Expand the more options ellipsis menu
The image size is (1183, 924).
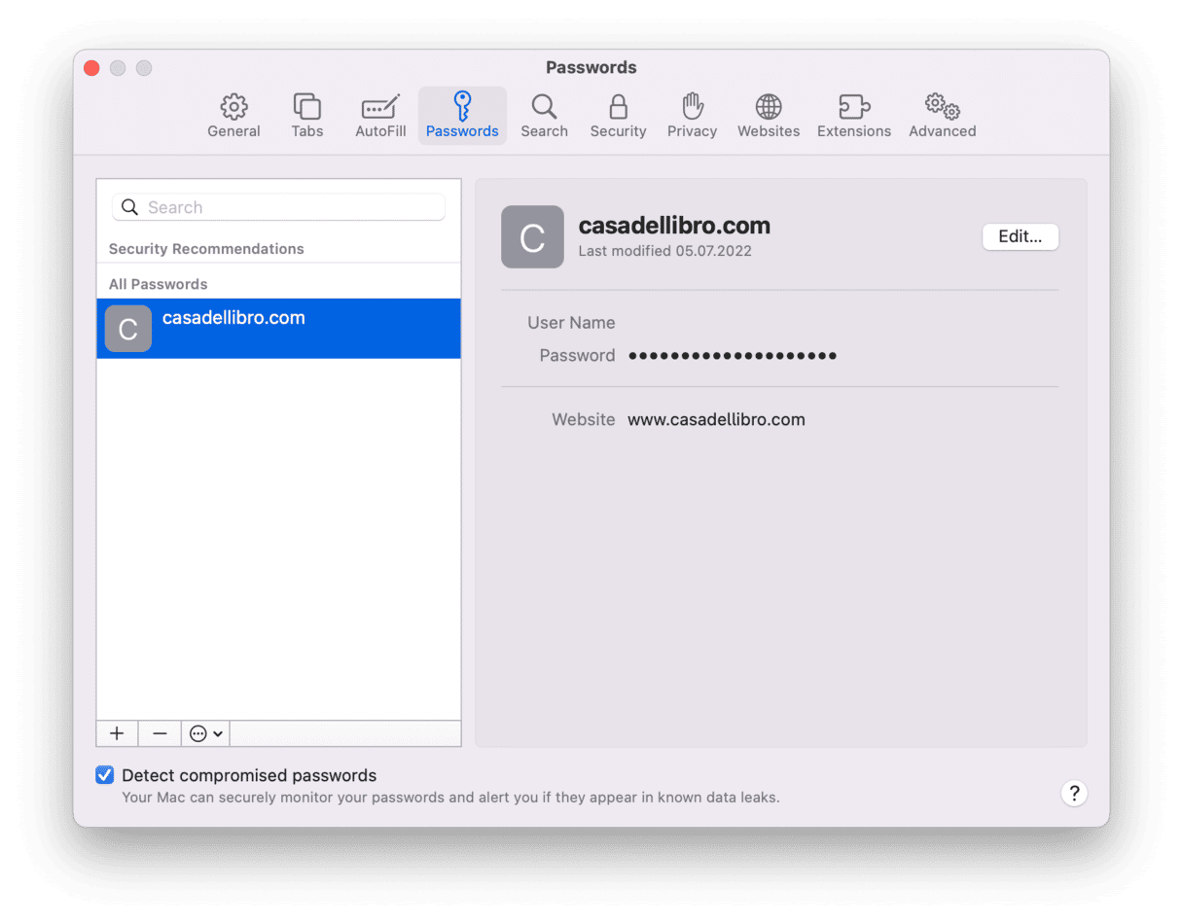click(205, 733)
